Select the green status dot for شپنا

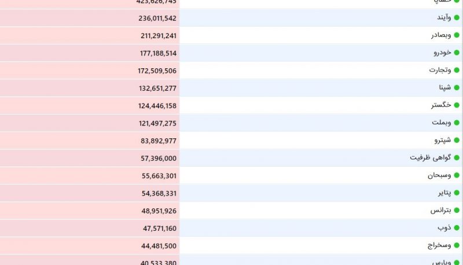coord(457,87)
